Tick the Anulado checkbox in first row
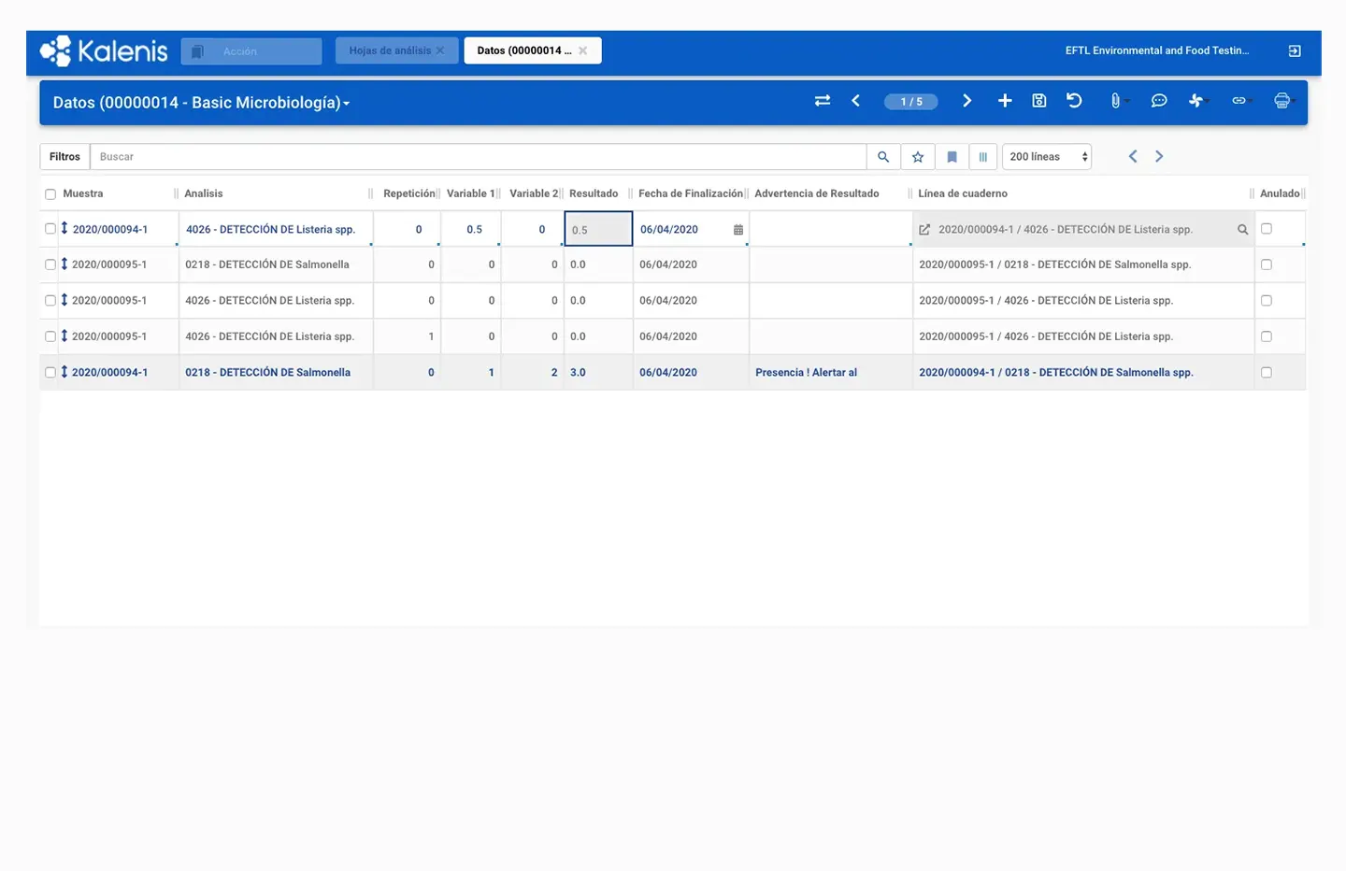Image resolution: width=1346 pixels, height=871 pixels. click(x=1267, y=229)
